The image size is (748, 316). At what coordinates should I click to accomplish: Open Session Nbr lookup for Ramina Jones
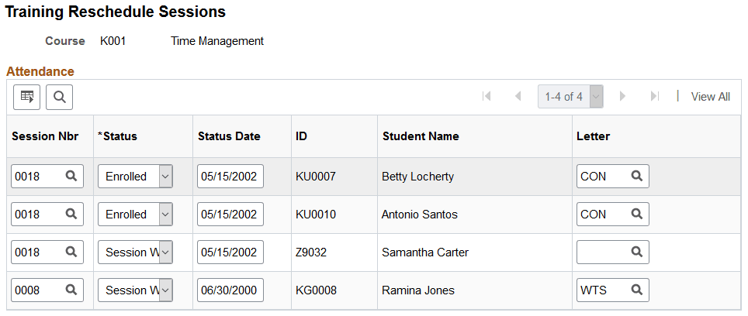(71, 290)
